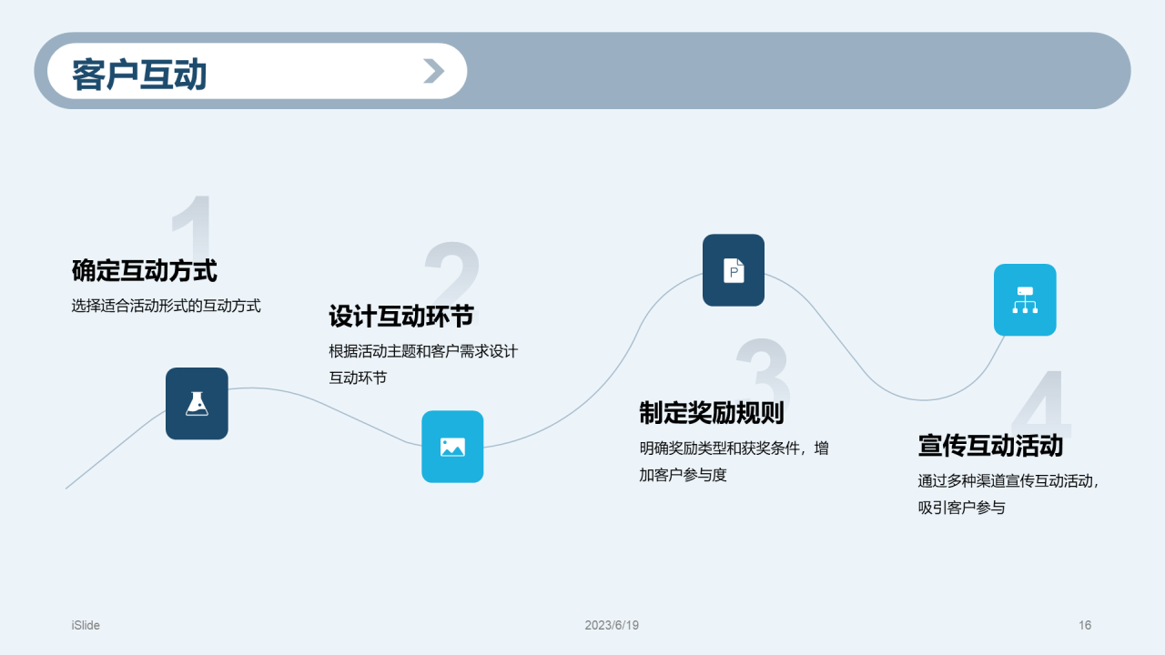
Task: Click the iSlide footer text
Action: (x=86, y=625)
